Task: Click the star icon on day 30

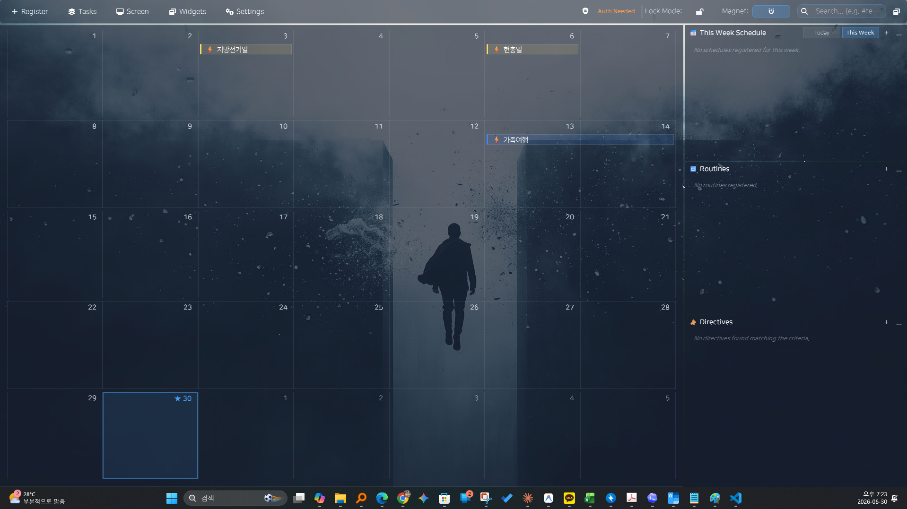Action: coord(178,398)
